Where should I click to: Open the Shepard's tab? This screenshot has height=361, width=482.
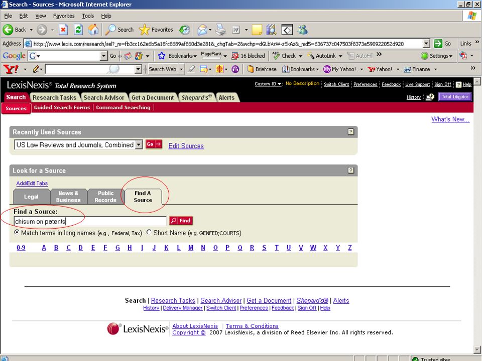[x=196, y=97]
